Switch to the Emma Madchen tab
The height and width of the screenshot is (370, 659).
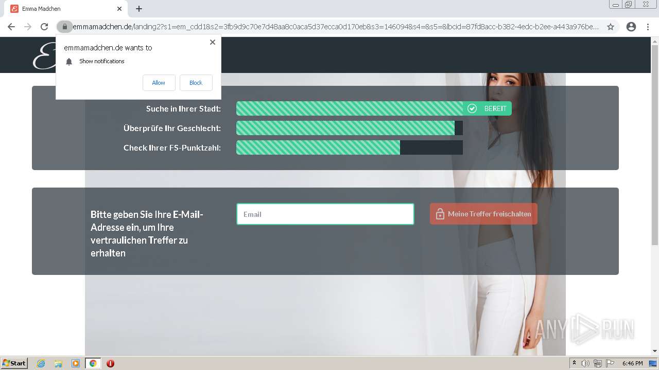point(66,9)
